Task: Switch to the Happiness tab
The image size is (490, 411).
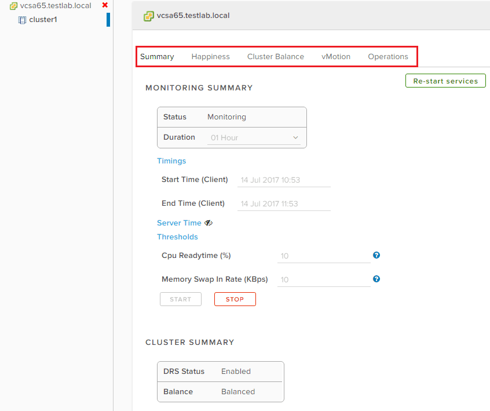Action: (210, 57)
